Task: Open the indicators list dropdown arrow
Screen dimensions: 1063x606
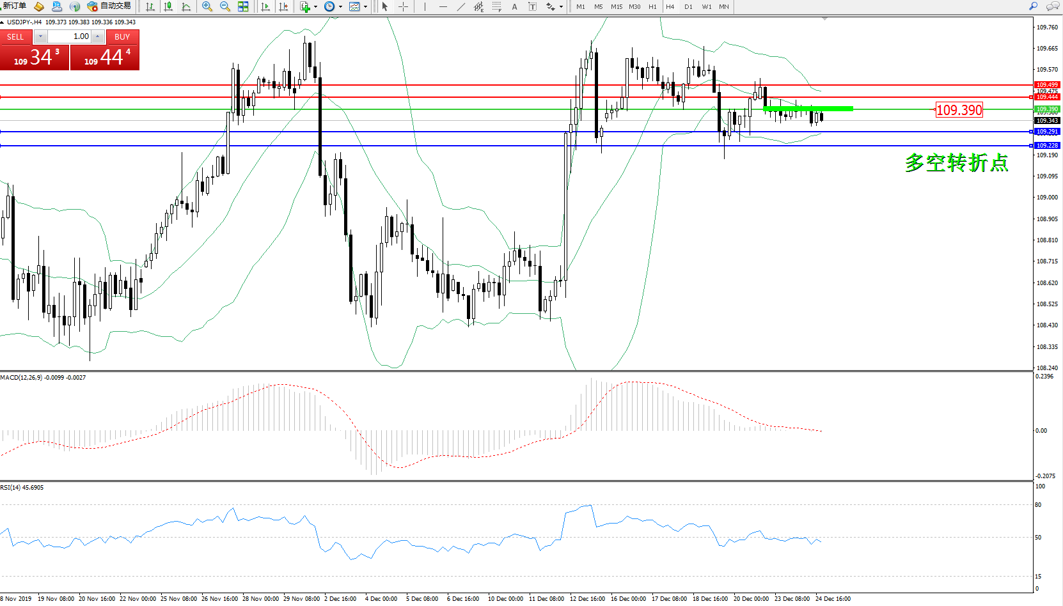Action: point(315,7)
